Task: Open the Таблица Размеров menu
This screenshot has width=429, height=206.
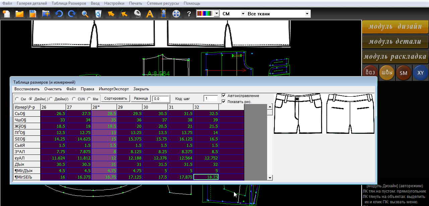Action: 69,3
